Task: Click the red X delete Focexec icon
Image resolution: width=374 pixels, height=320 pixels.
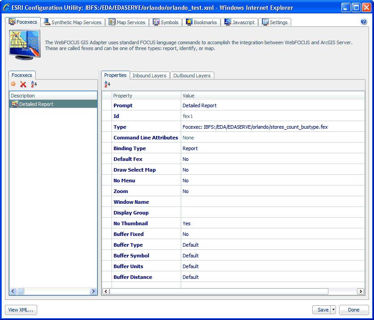Action: tap(23, 84)
